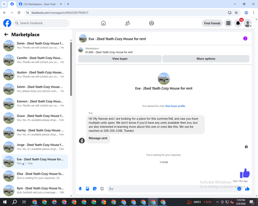Close the Marketplace browser tab
This screenshot has width=258, height=206.
(61, 4)
